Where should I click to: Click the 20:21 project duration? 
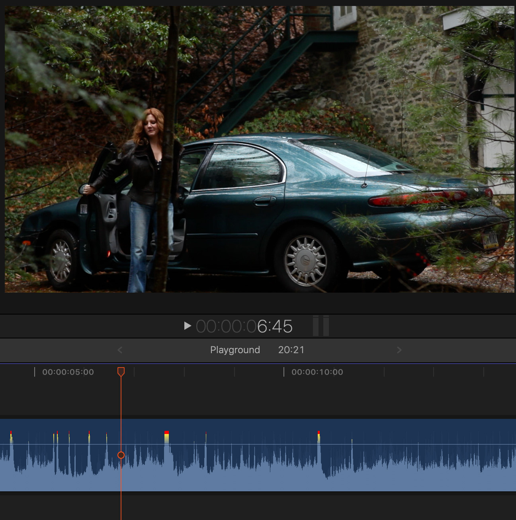tap(291, 350)
